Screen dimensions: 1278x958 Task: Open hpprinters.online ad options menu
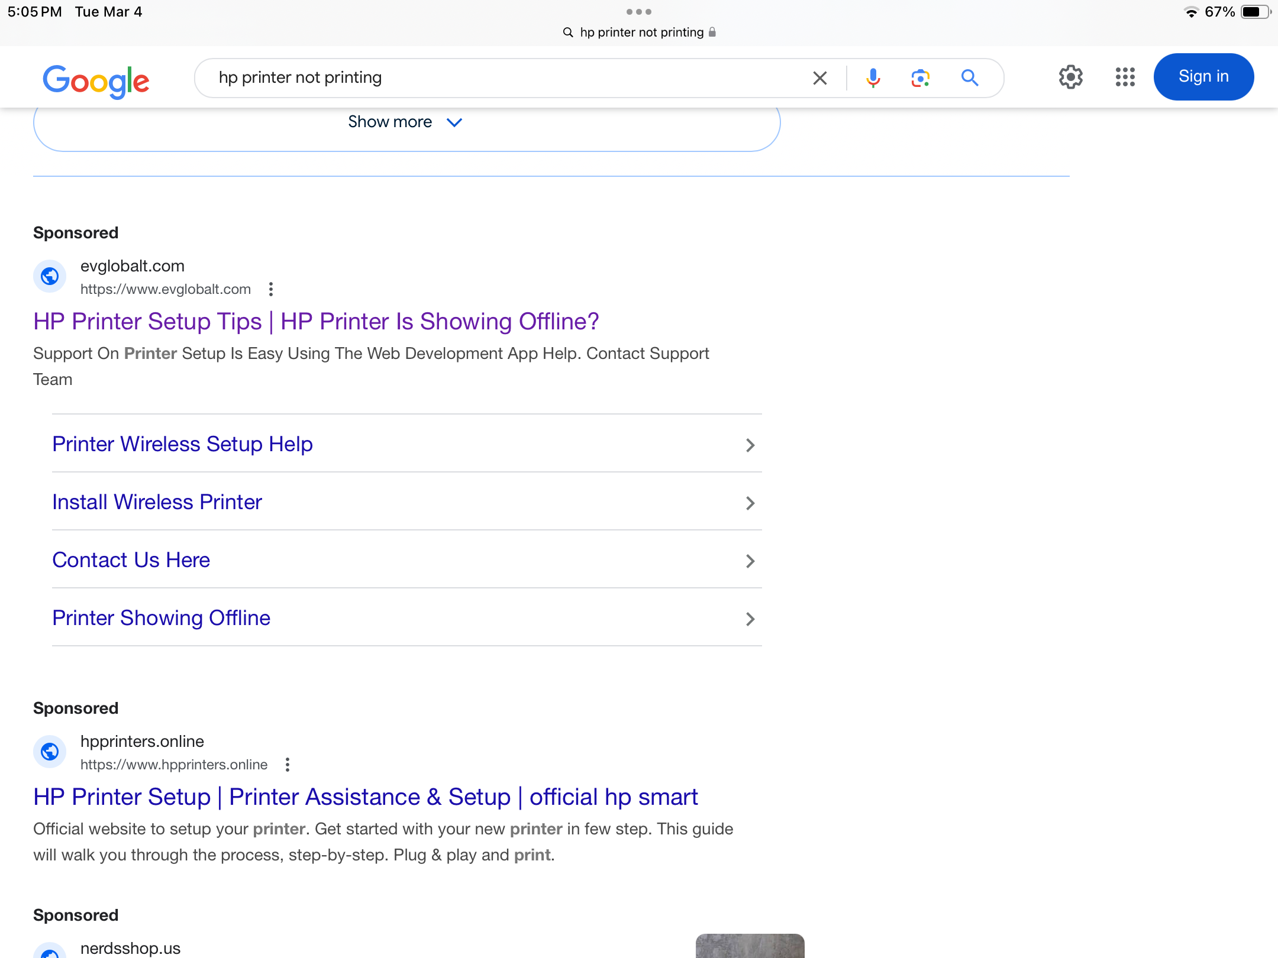coord(288,765)
